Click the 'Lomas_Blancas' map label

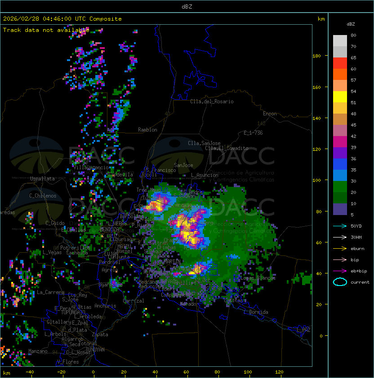point(258,278)
